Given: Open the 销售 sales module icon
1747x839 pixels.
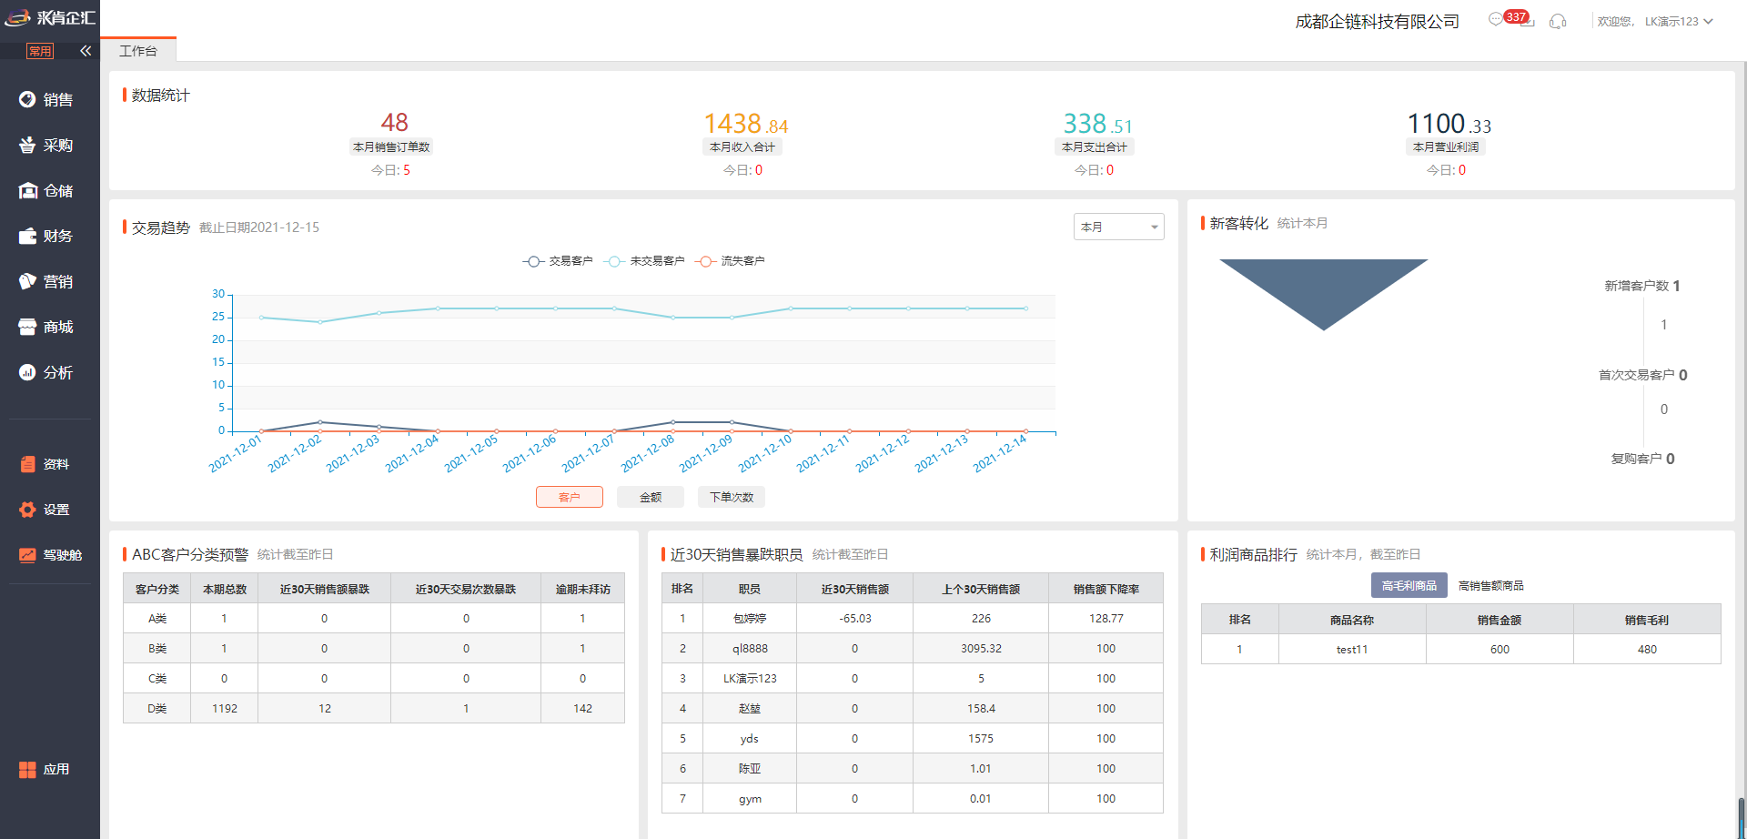Looking at the screenshot, I should click(27, 100).
